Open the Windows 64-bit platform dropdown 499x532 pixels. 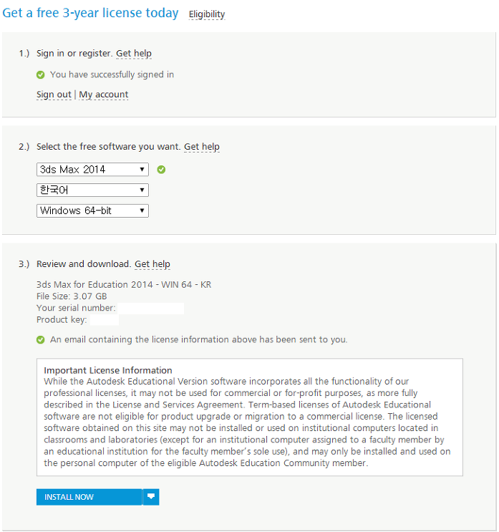(x=92, y=211)
